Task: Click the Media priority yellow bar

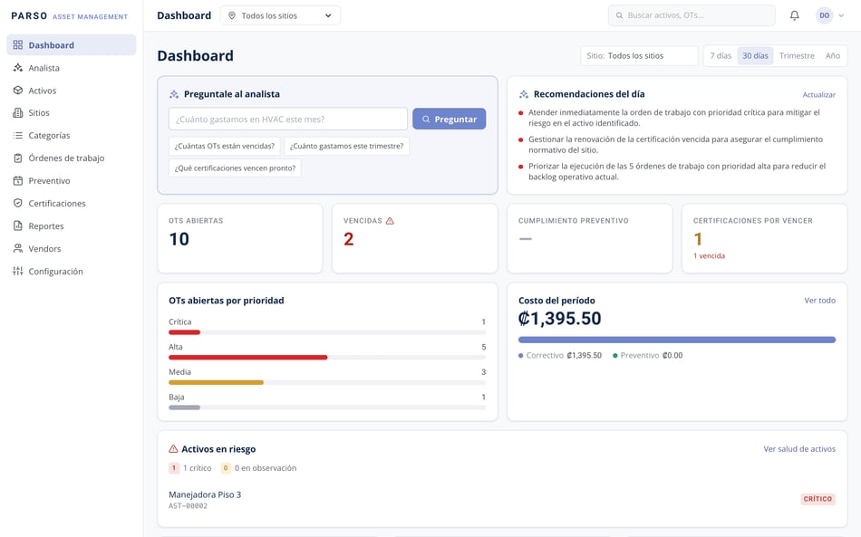Action: (216, 382)
